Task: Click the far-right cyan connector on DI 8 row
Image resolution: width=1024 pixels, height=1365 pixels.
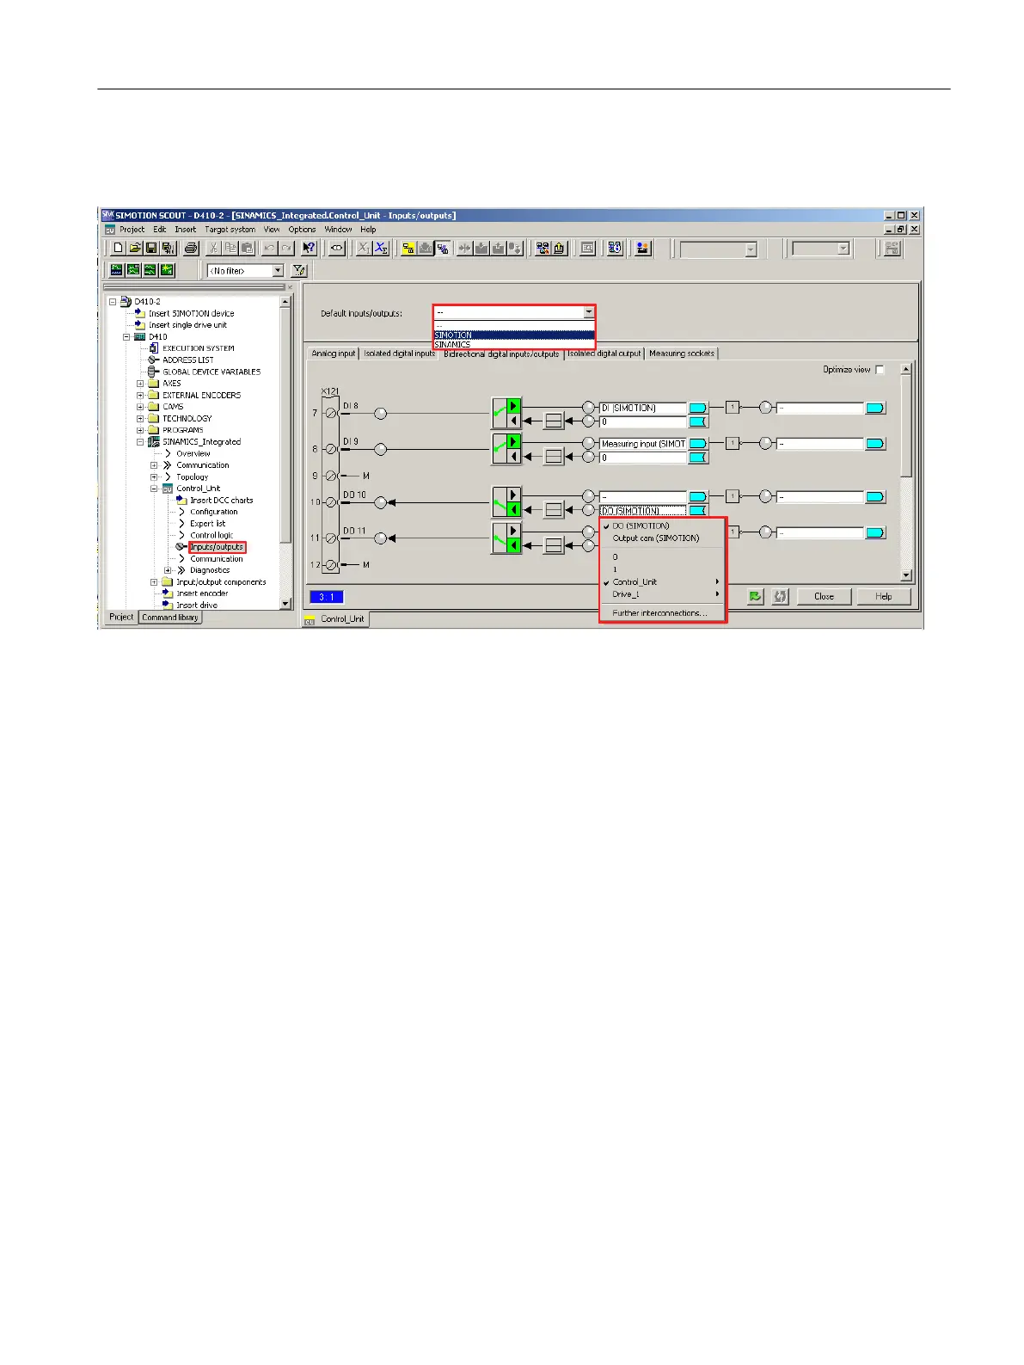Action: (x=875, y=408)
